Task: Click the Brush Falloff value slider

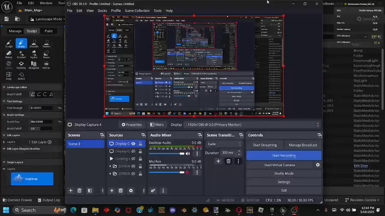Action: (x=41, y=128)
